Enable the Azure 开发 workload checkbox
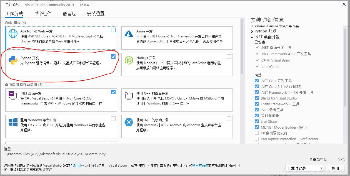This screenshot has height=176, width=350. coord(229,30)
